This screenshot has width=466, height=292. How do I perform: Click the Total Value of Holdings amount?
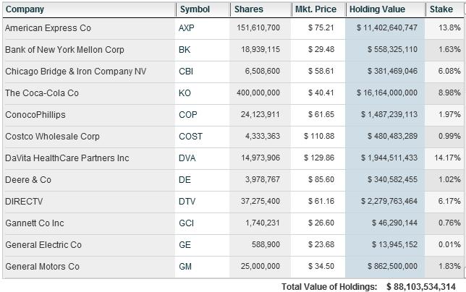(x=425, y=287)
